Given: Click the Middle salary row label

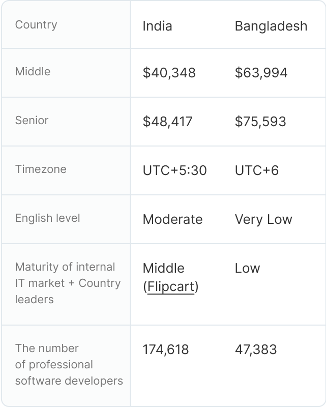Looking at the screenshot, I should point(33,72).
